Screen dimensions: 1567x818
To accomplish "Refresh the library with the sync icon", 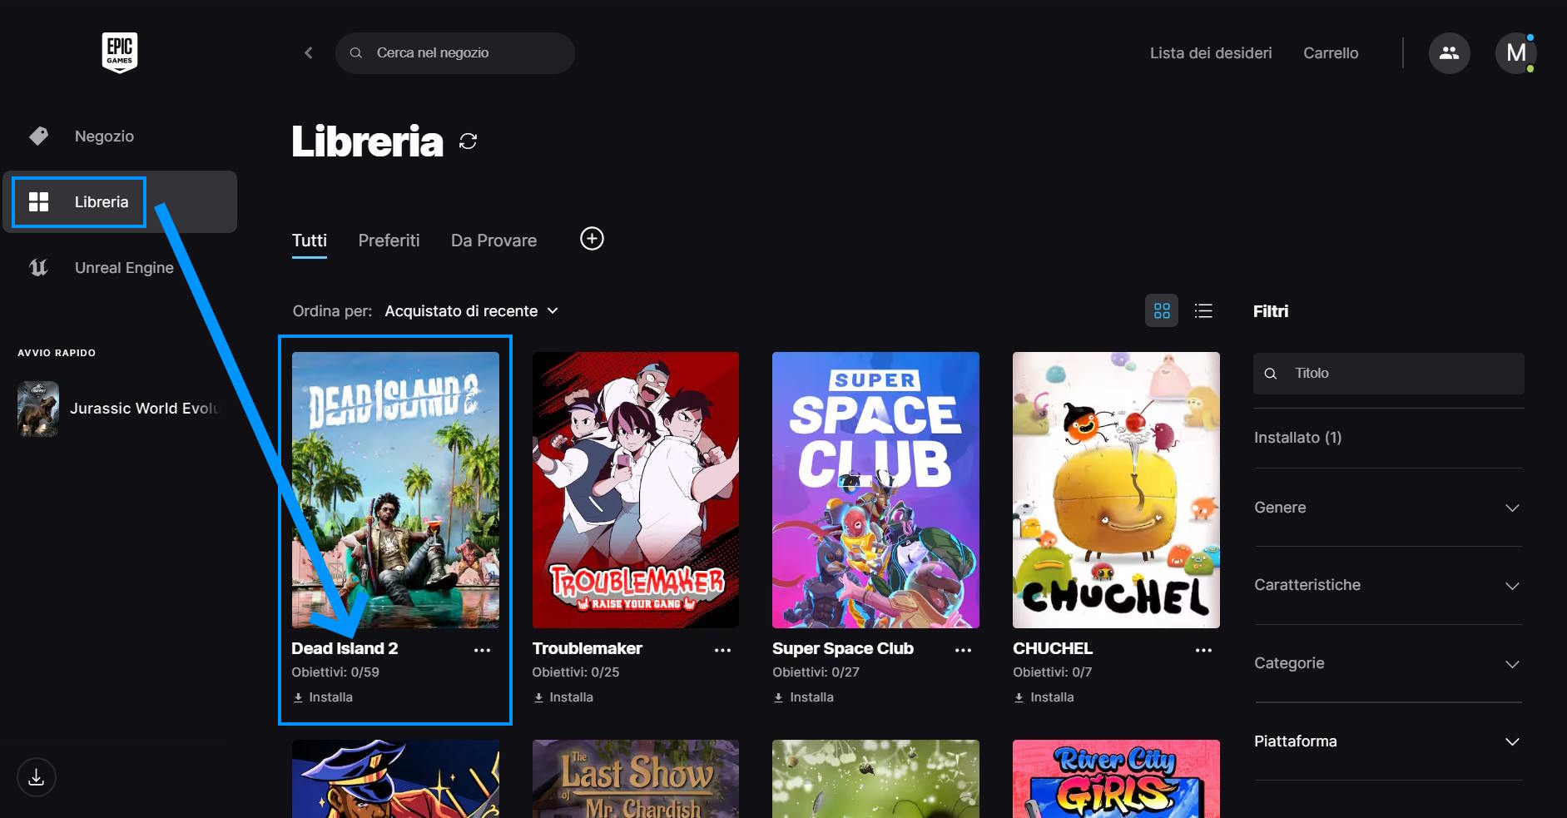I will 468,141.
